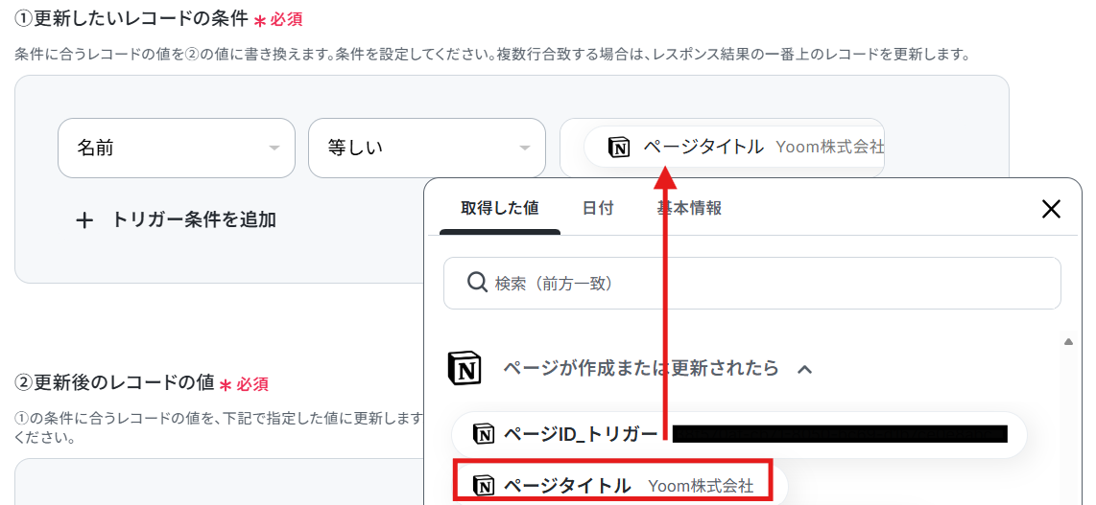Click Notion icon in ページID_トリガー row

click(x=484, y=434)
